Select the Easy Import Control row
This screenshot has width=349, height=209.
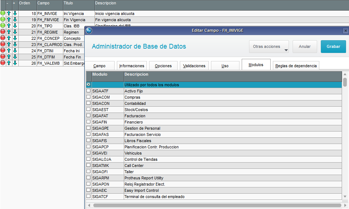coord(214,190)
